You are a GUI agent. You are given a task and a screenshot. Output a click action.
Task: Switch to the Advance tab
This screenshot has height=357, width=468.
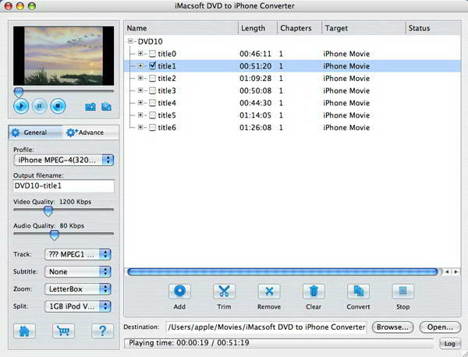[x=90, y=133]
